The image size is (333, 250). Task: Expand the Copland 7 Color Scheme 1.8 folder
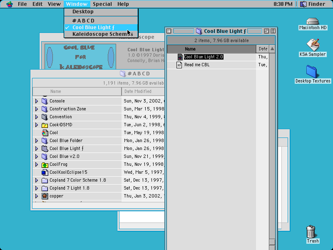[37, 180]
